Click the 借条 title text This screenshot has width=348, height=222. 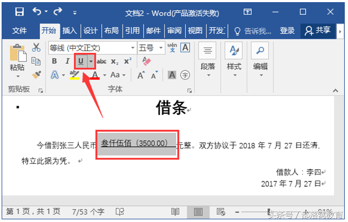(x=171, y=108)
